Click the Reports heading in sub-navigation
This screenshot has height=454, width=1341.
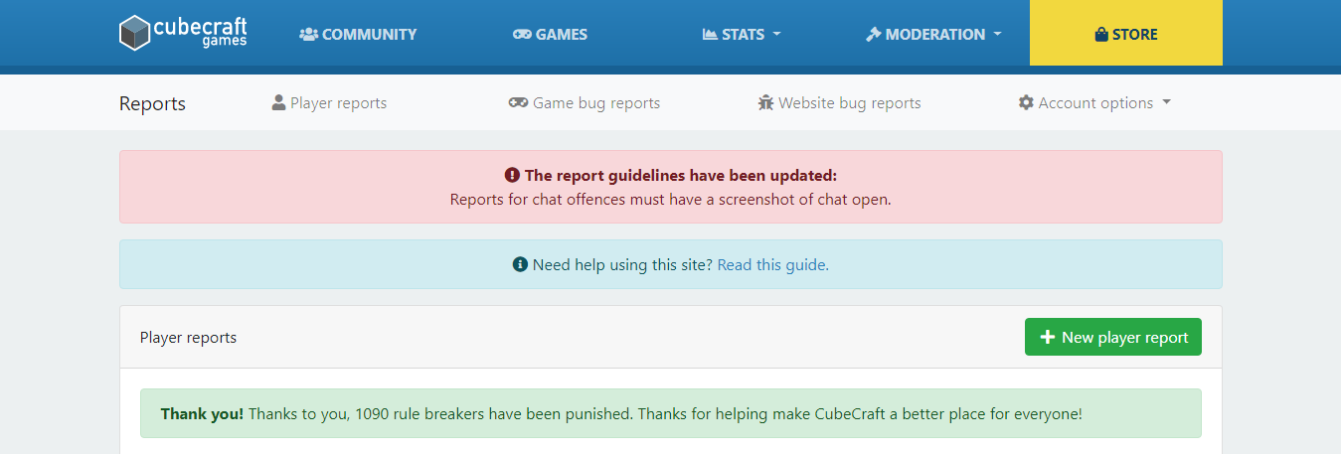click(152, 103)
